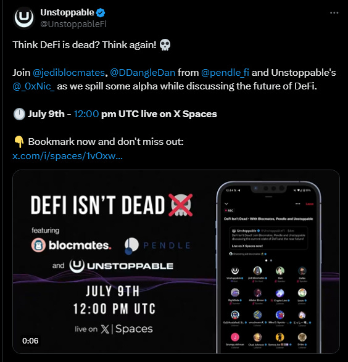Click the pointing-down hand emoji

[x=19, y=142]
